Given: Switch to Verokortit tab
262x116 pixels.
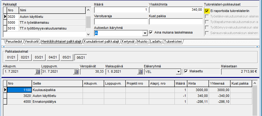Looking at the screenshot, I should click(x=31, y=42).
